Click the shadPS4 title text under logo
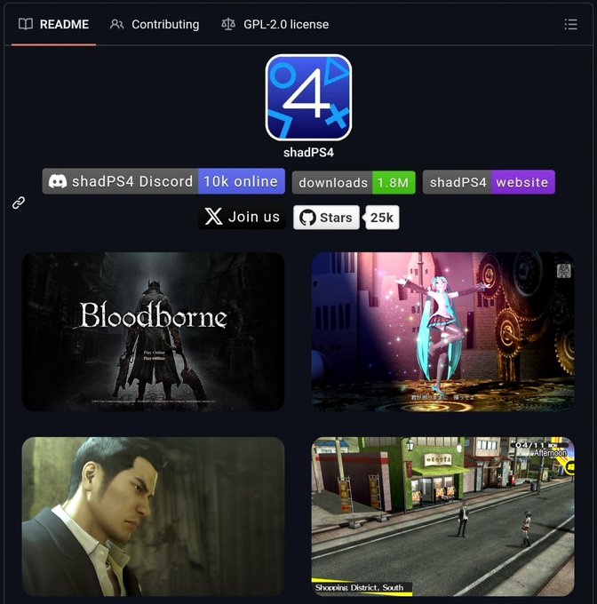The image size is (597, 604). point(308,153)
